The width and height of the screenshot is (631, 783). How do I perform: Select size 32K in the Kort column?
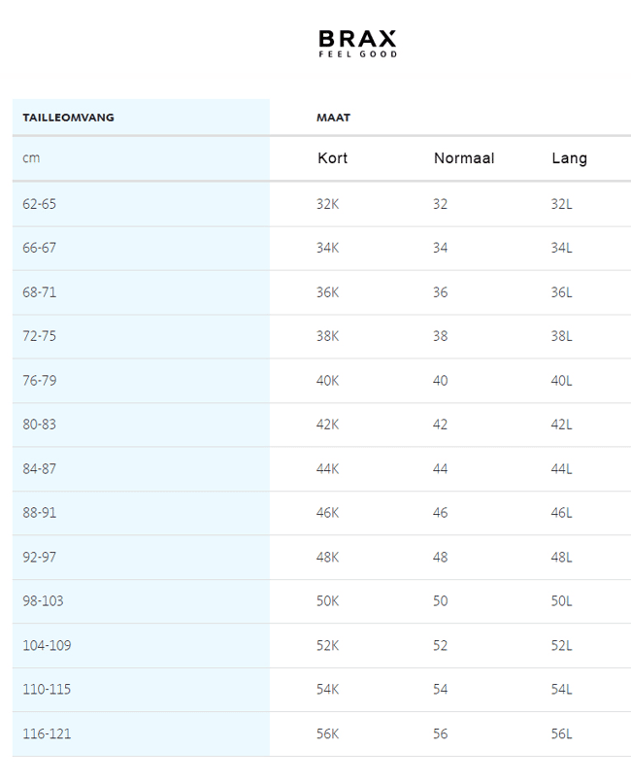pyautogui.click(x=327, y=204)
